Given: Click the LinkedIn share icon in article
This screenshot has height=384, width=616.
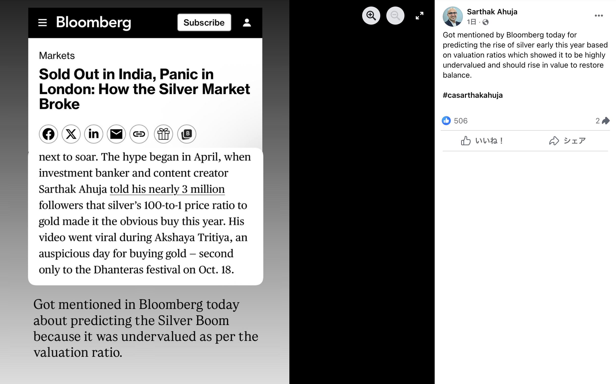Looking at the screenshot, I should (94, 134).
